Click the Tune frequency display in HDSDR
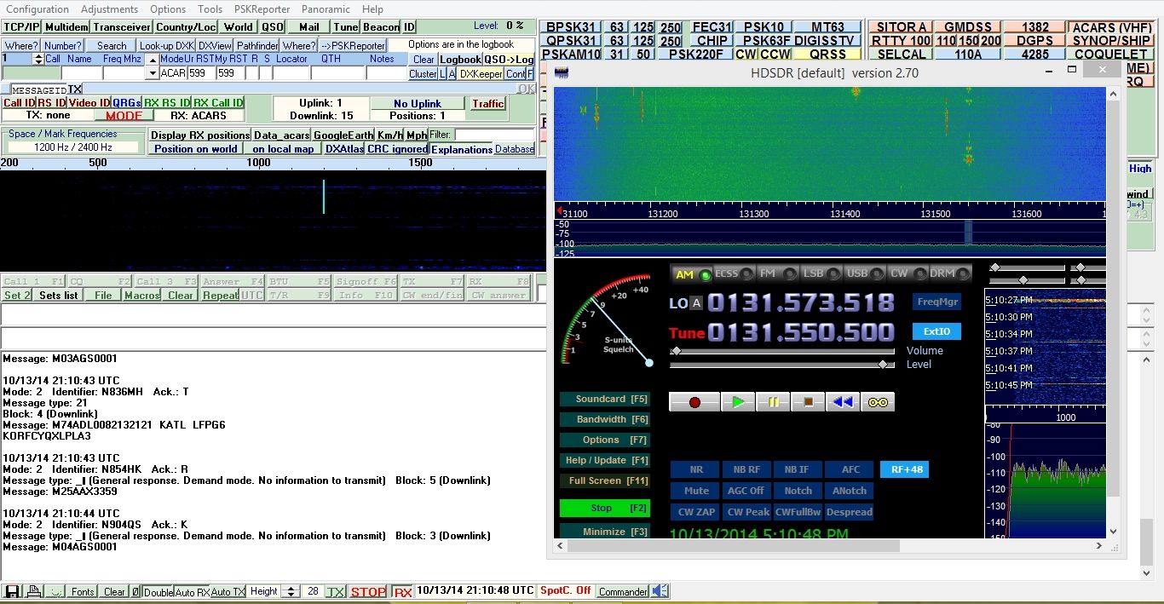1164x604 pixels. coord(801,332)
